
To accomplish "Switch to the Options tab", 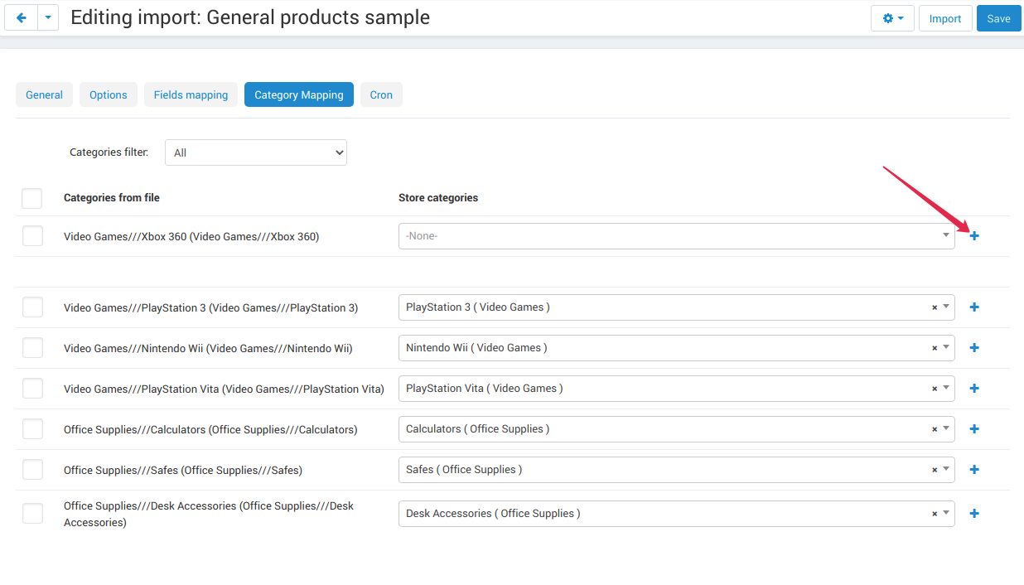I will pos(109,94).
